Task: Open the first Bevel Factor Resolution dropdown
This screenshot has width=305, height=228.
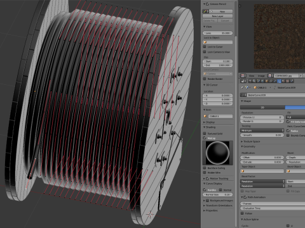Action: coord(262,181)
